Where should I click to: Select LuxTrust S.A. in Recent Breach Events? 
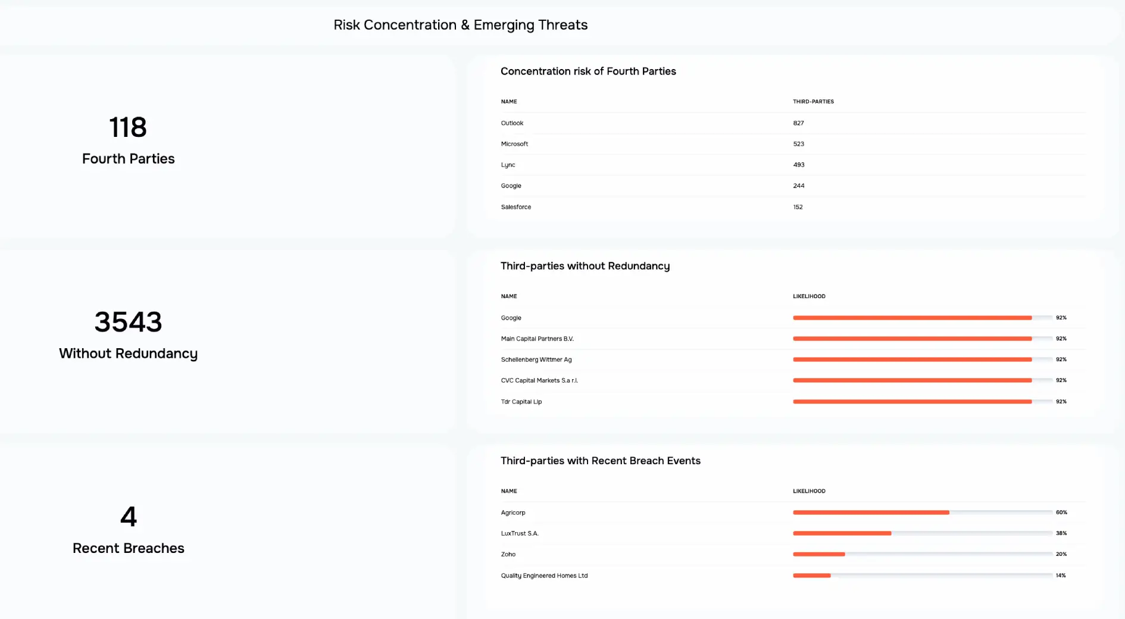(519, 533)
